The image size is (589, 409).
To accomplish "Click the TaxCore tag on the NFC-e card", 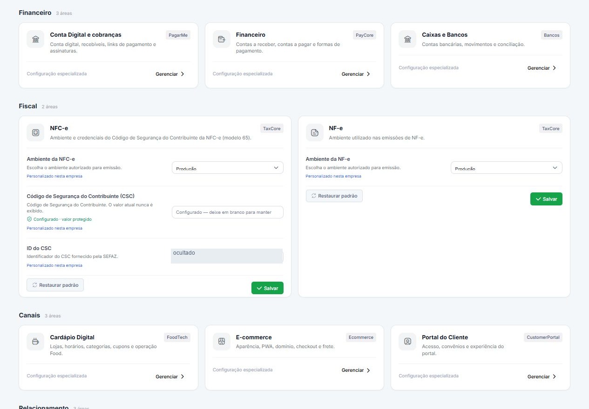I will tap(272, 128).
